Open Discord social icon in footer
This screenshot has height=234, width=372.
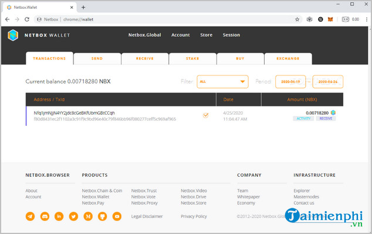point(45,216)
